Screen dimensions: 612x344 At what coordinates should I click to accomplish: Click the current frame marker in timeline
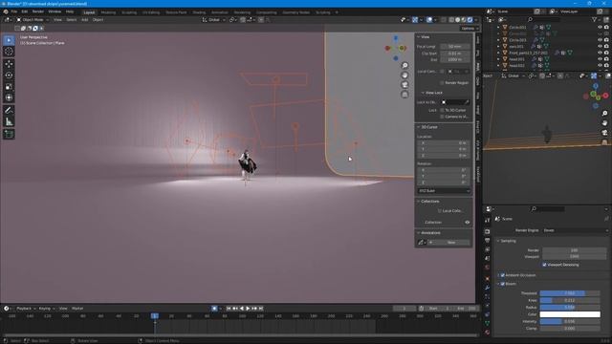(x=155, y=316)
